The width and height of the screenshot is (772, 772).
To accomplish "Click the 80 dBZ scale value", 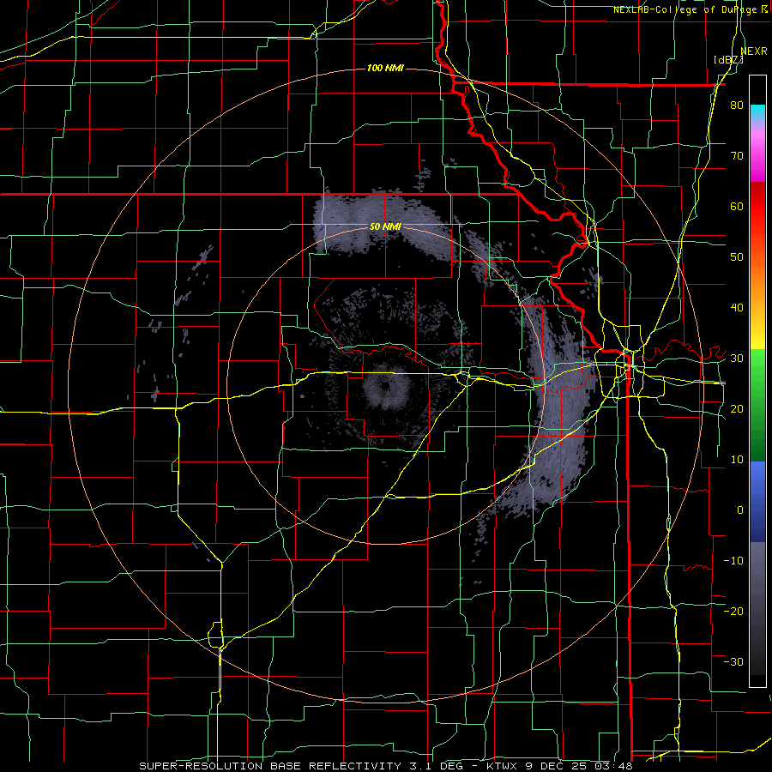I will point(737,106).
